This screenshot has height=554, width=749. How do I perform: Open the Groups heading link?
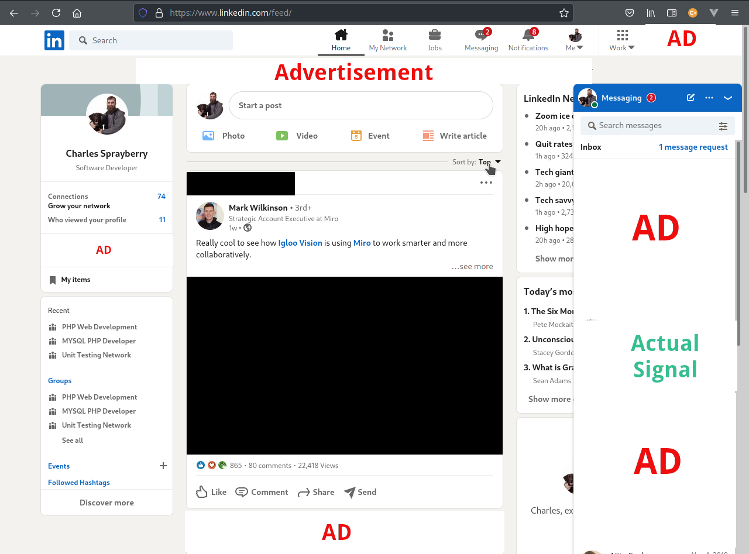(x=60, y=381)
